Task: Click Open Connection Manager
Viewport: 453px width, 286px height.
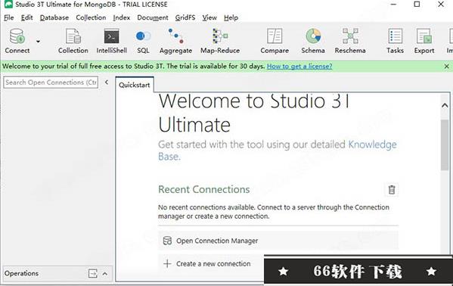Action: click(278, 241)
